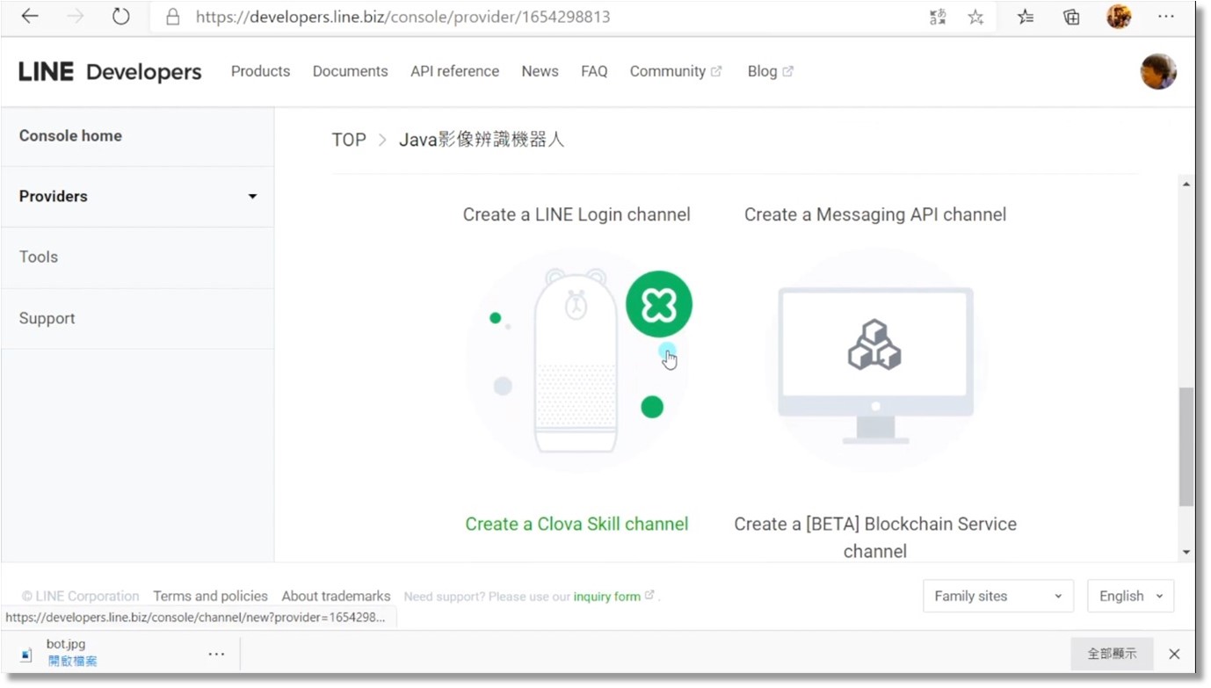Image resolution: width=1211 pixels, height=688 pixels.
Task: Go to LINE Developers home logo
Action: pos(110,72)
